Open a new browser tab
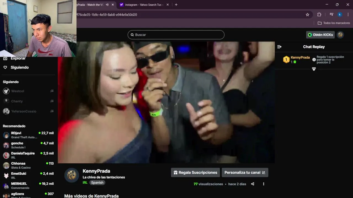This screenshot has width=353, height=198. (x=176, y=5)
